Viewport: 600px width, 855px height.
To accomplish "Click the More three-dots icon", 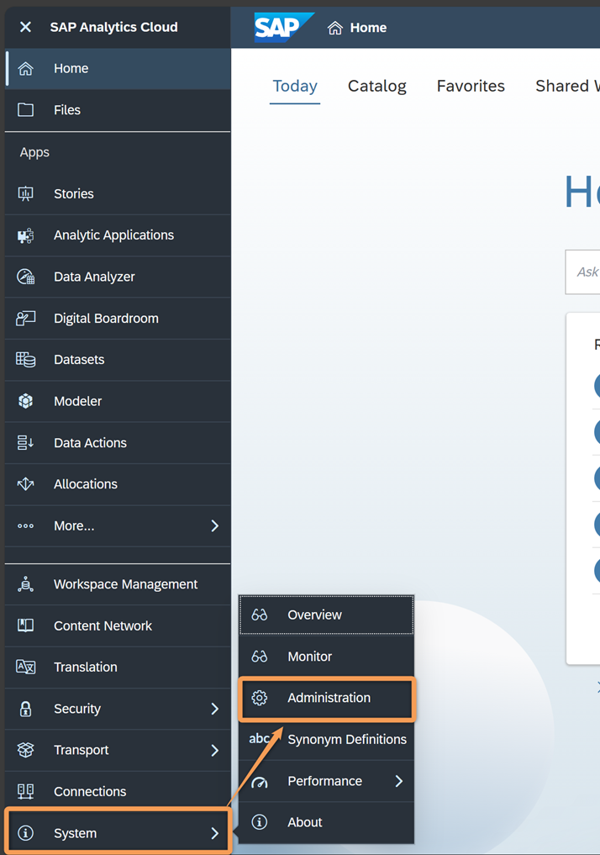I will [25, 525].
